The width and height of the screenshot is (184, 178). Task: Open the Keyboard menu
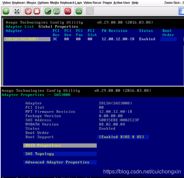pos(19,3)
